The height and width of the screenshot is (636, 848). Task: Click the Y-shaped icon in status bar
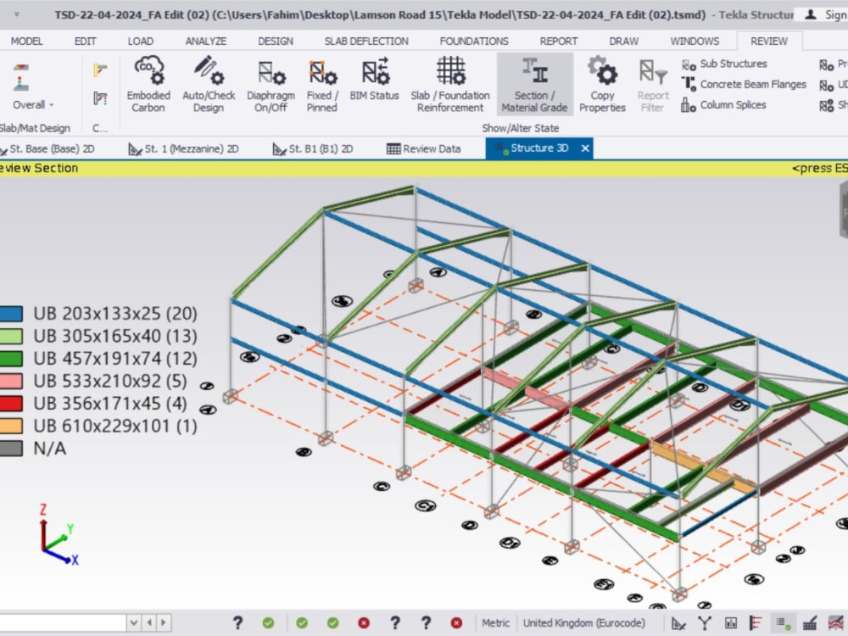(704, 623)
